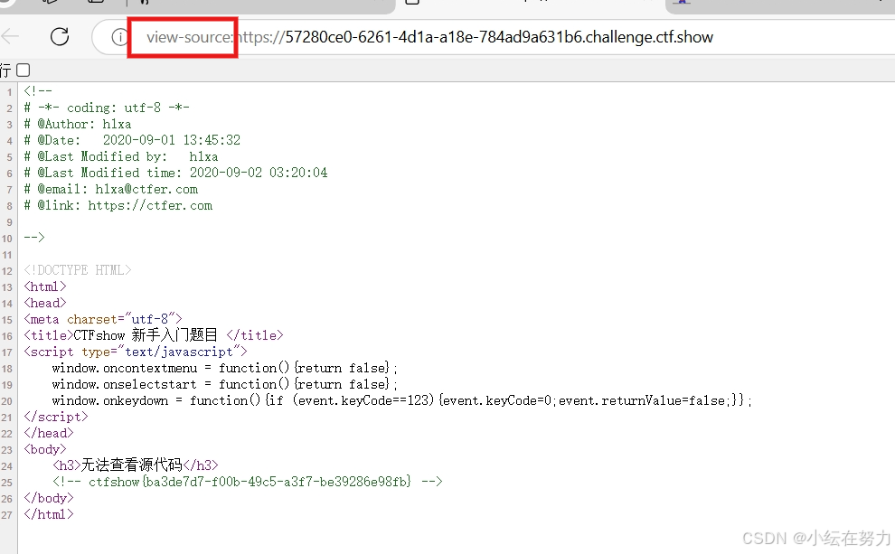Open site information icon in address bar
The width and height of the screenshot is (895, 554).
tap(118, 37)
